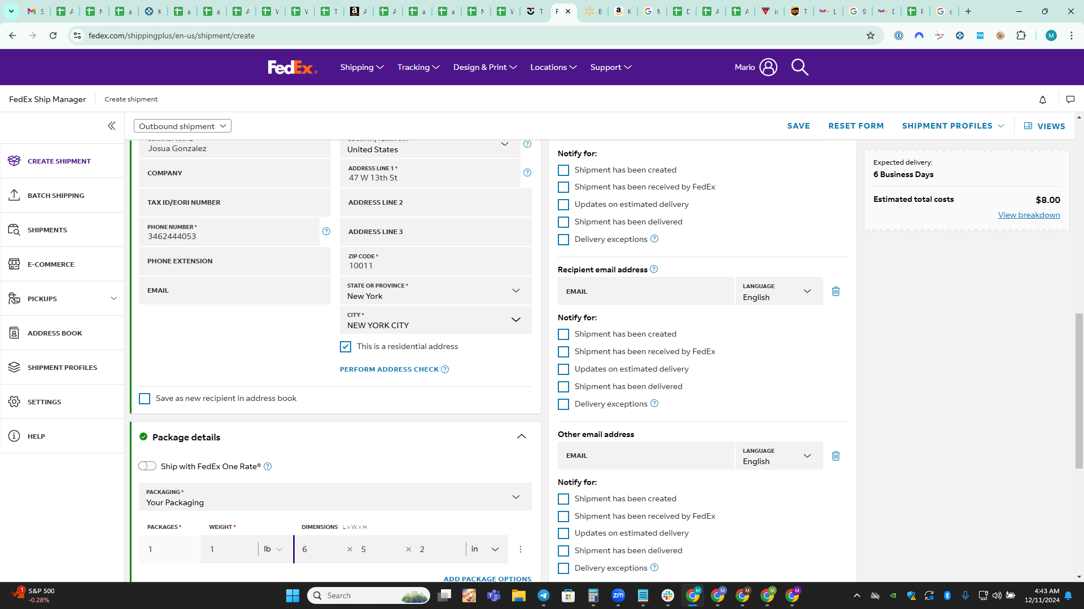Open recipient email Language dropdown
The width and height of the screenshot is (1084, 609).
(x=779, y=291)
